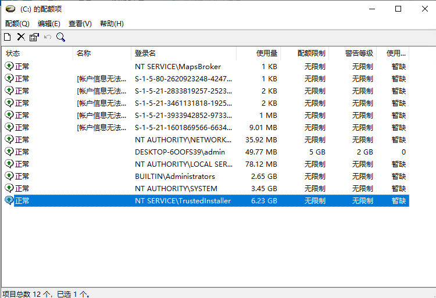The width and height of the screenshot is (436, 298).
Task: Sort entries by 使用量 column header
Action: (x=258, y=53)
